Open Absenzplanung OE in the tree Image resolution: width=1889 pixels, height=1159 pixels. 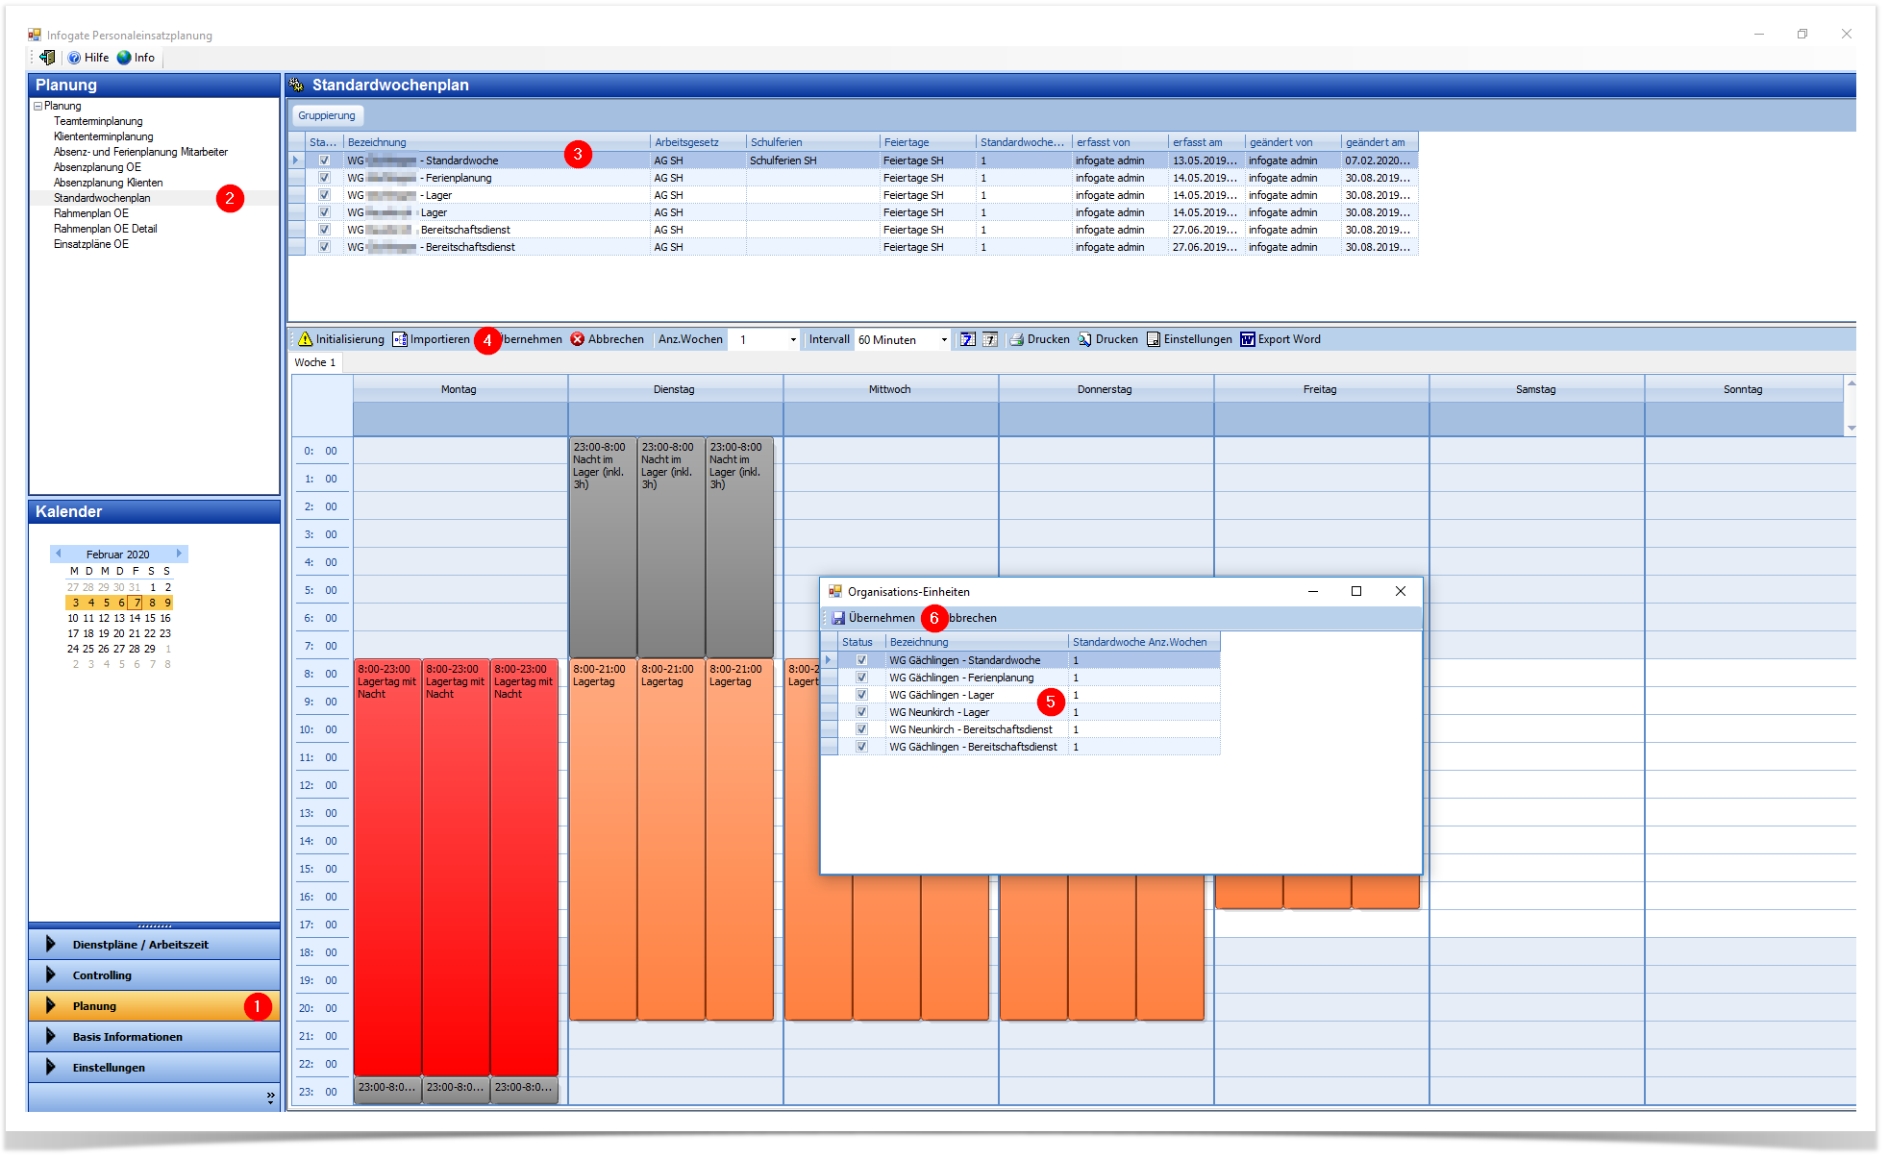tap(97, 167)
